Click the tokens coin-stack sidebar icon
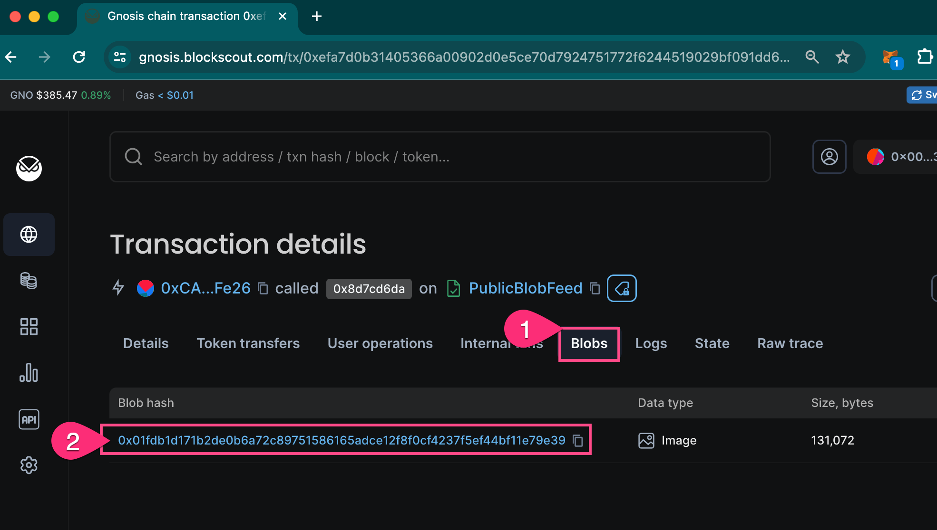 click(29, 281)
